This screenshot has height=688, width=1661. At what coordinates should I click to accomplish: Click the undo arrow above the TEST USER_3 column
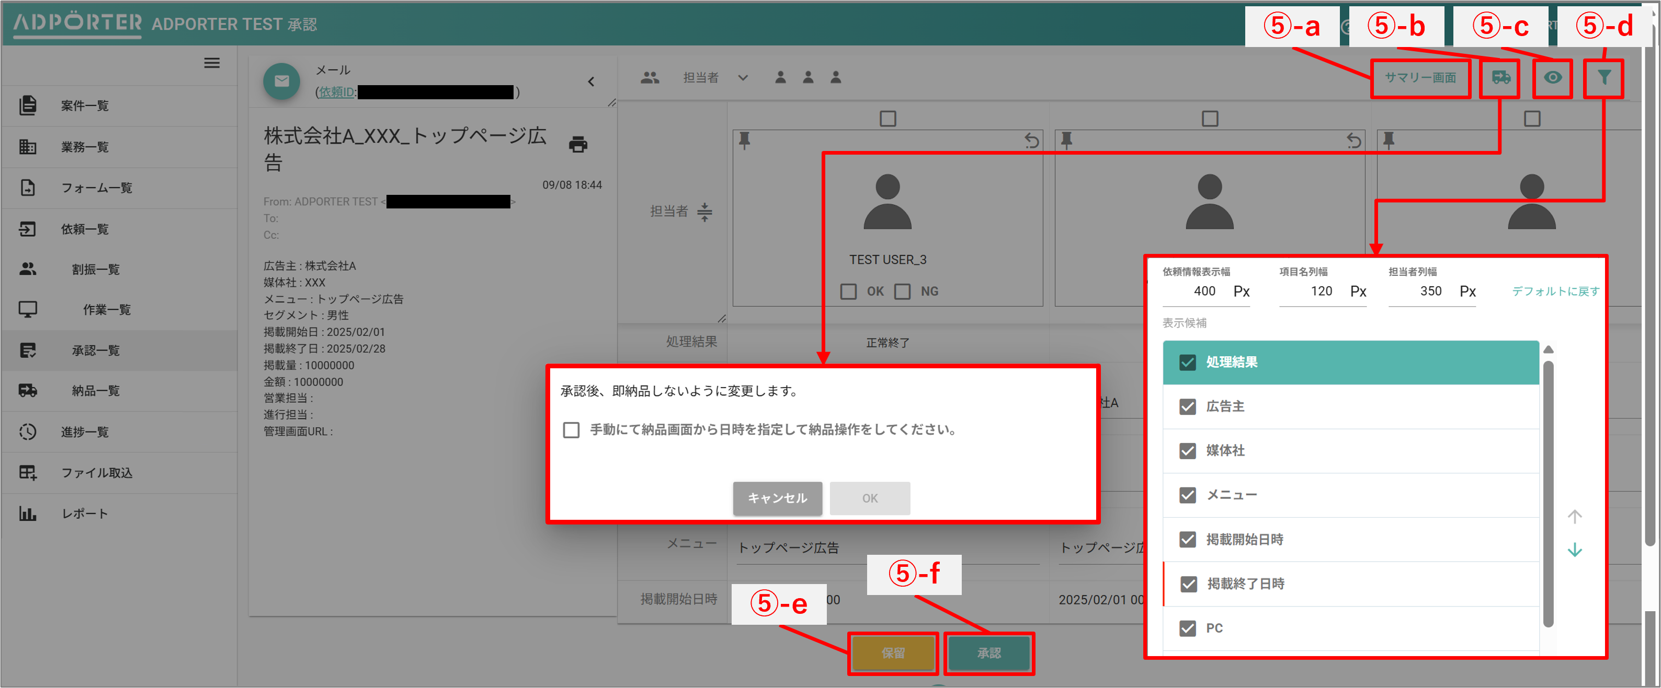tap(1032, 140)
